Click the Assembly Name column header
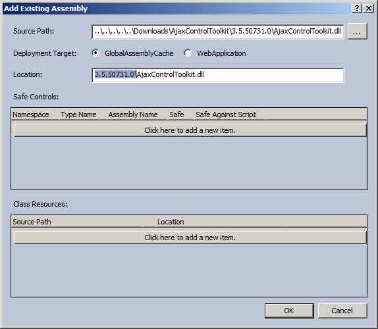This screenshot has width=378, height=329. click(x=138, y=114)
